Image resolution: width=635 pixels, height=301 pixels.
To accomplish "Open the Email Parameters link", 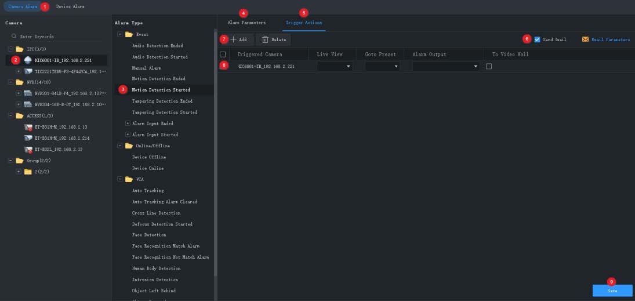I will pos(611,39).
